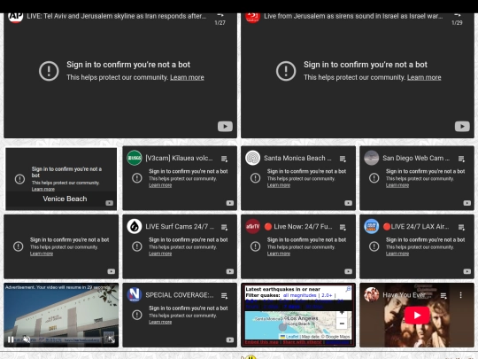
Task: Open the [V3cam] Kilauea volcano video title
Action: (179, 158)
